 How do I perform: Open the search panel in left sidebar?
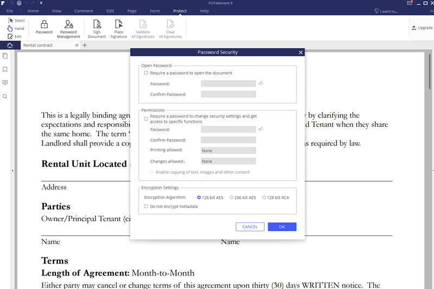coord(5,97)
